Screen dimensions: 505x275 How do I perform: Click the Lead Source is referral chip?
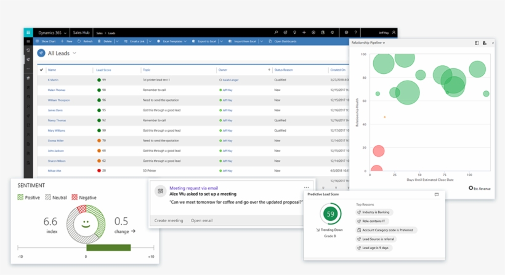[376, 239]
